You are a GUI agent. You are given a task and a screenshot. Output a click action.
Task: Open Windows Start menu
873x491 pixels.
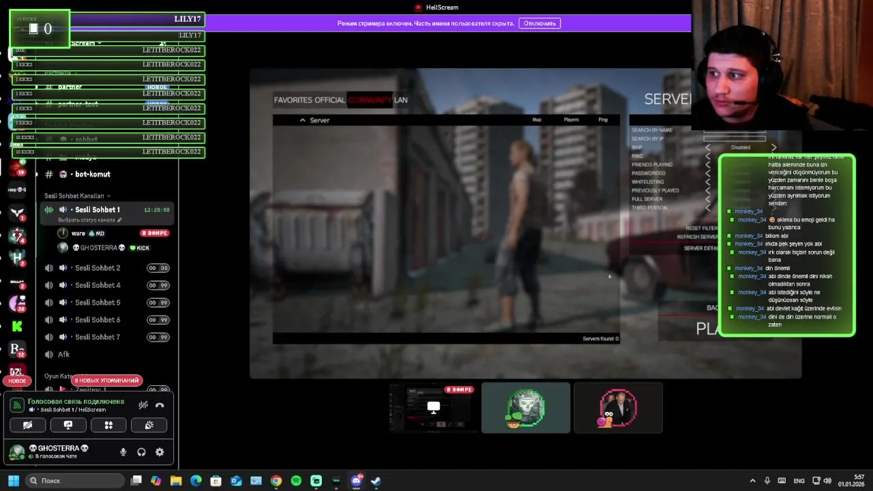[13, 481]
